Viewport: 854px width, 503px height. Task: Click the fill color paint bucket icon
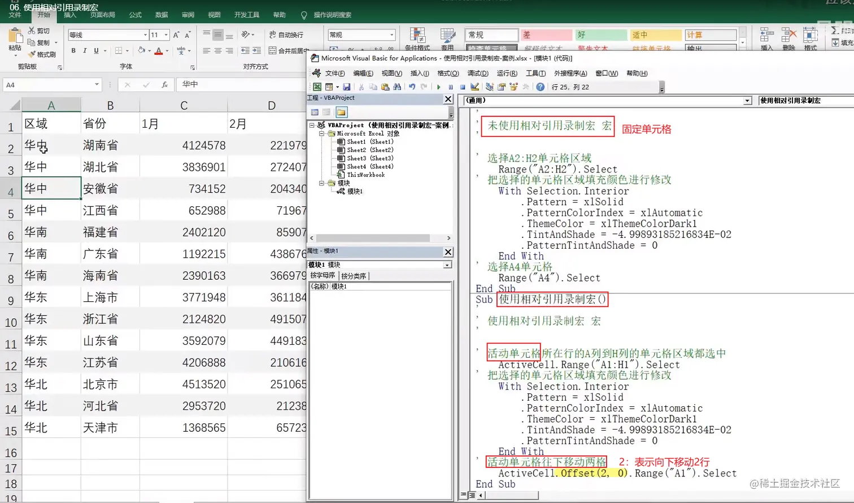142,51
